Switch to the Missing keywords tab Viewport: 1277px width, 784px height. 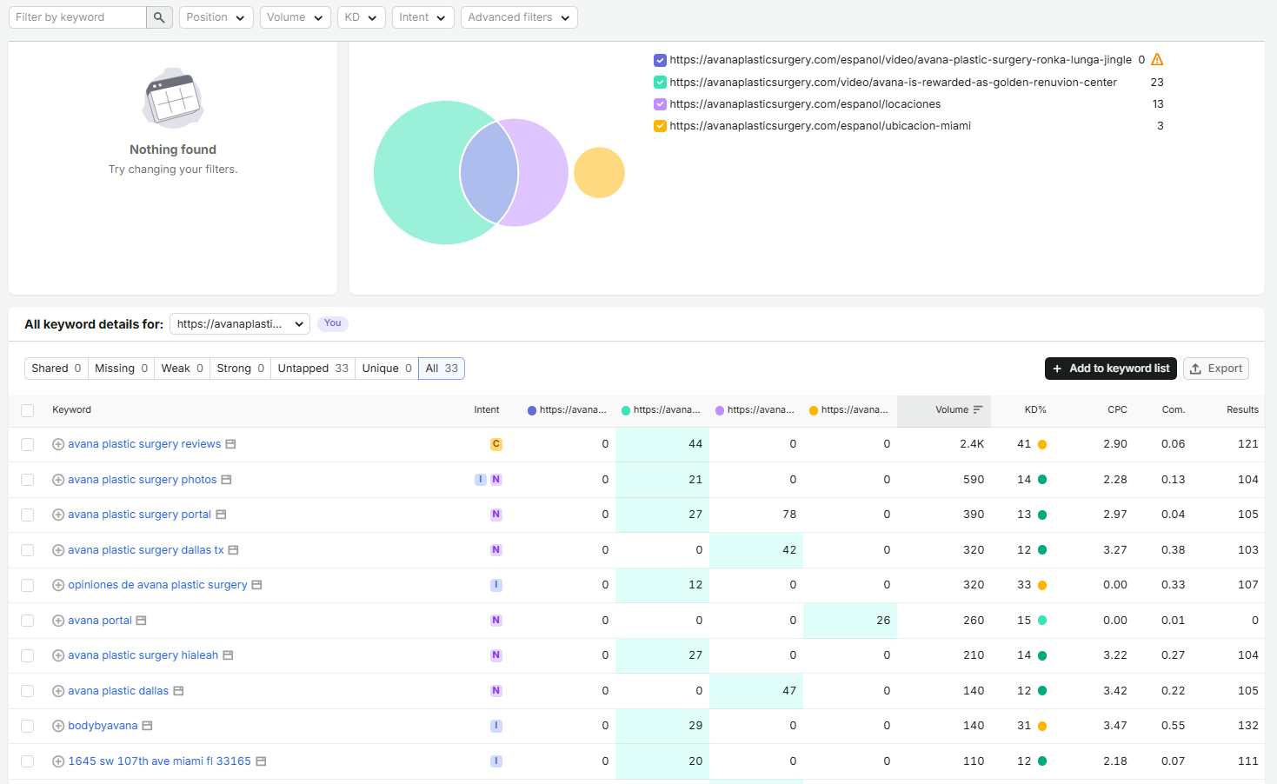point(121,369)
